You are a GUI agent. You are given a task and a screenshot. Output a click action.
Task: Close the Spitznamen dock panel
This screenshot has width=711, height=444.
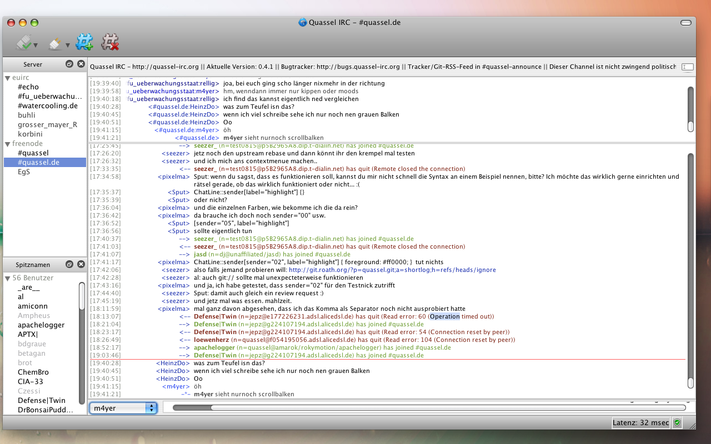[x=81, y=265]
